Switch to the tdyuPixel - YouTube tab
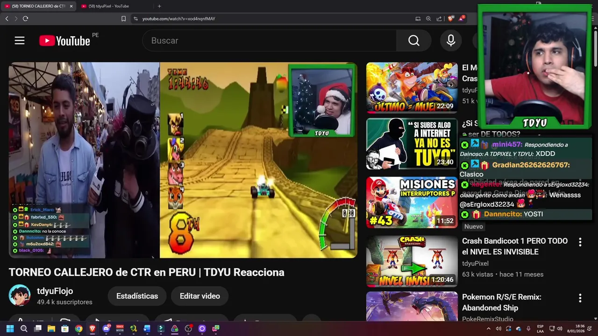Viewport: 598px width, 336px height. tap(108, 6)
